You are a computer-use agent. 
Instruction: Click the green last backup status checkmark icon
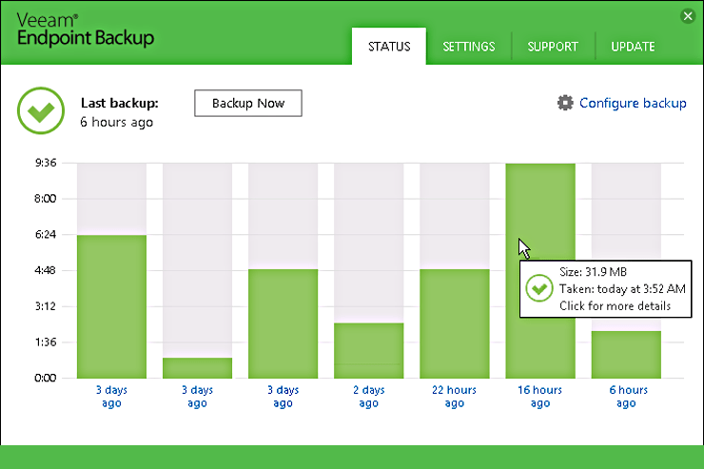point(39,112)
